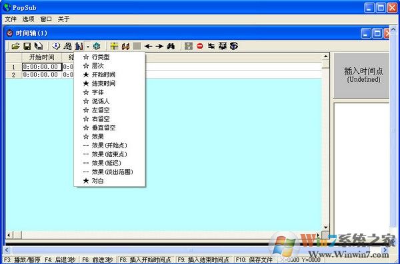This screenshot has height=264, width=400.
Task: Click the gray grid toolbar icon
Action: 189,46
